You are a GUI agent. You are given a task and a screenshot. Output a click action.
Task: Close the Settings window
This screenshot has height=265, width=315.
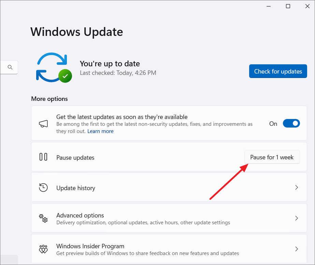pos(307,6)
